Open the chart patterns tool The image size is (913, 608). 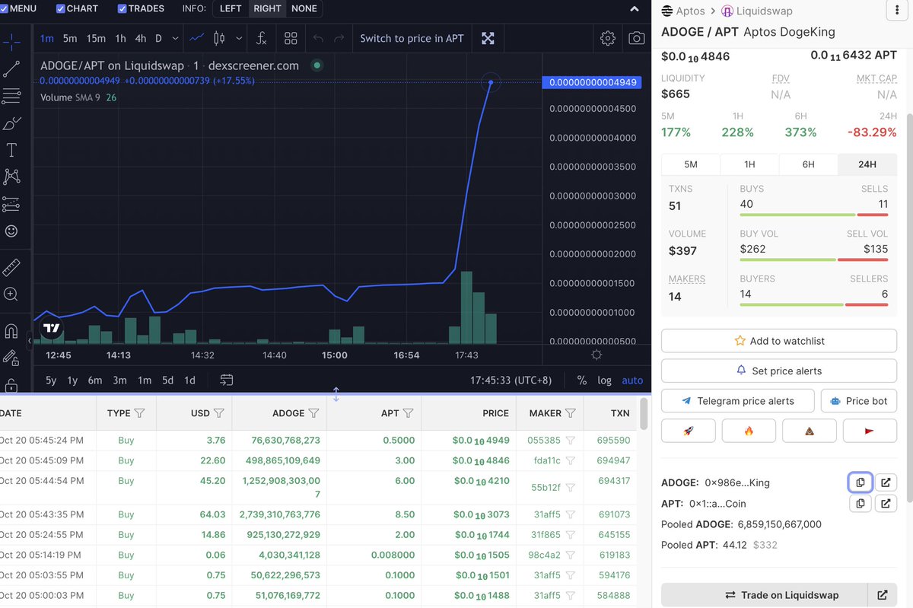point(11,177)
